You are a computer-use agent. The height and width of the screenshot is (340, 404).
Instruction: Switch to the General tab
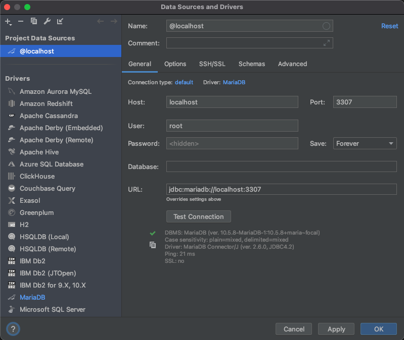(140, 64)
